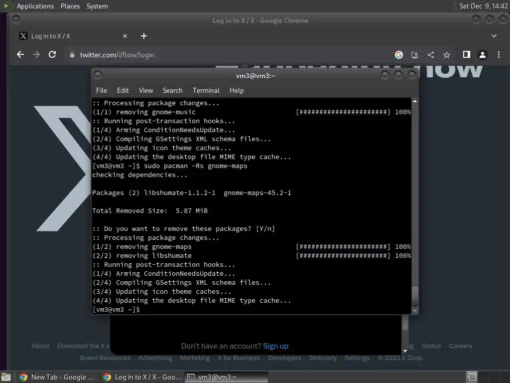This screenshot has width=510, height=383.
Task: Reload the twitter login page
Action: pyautogui.click(x=52, y=55)
